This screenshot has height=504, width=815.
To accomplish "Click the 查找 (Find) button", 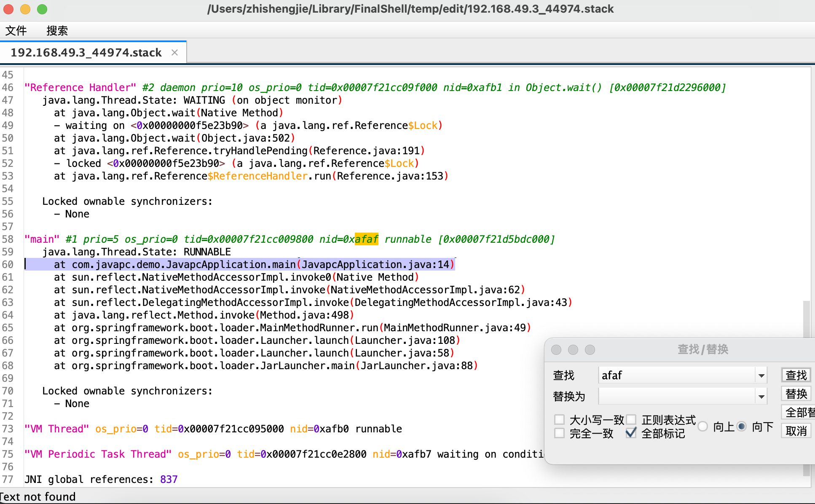I will click(x=796, y=375).
